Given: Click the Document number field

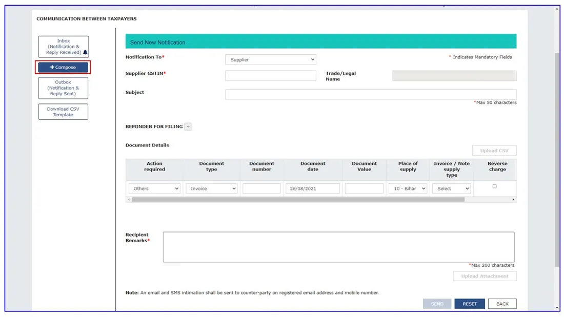Looking at the screenshot, I should [x=261, y=188].
